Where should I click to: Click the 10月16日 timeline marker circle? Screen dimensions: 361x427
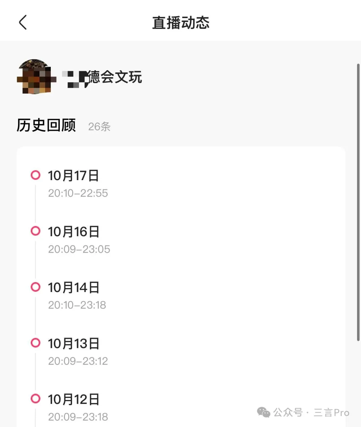(x=35, y=231)
